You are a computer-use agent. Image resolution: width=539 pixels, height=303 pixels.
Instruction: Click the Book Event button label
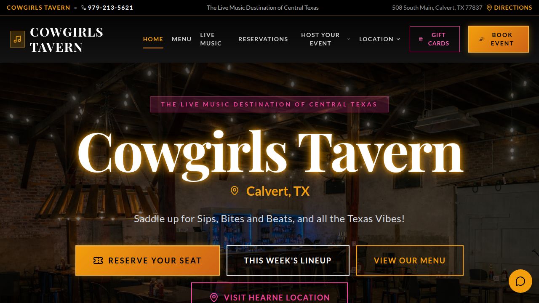(x=502, y=39)
